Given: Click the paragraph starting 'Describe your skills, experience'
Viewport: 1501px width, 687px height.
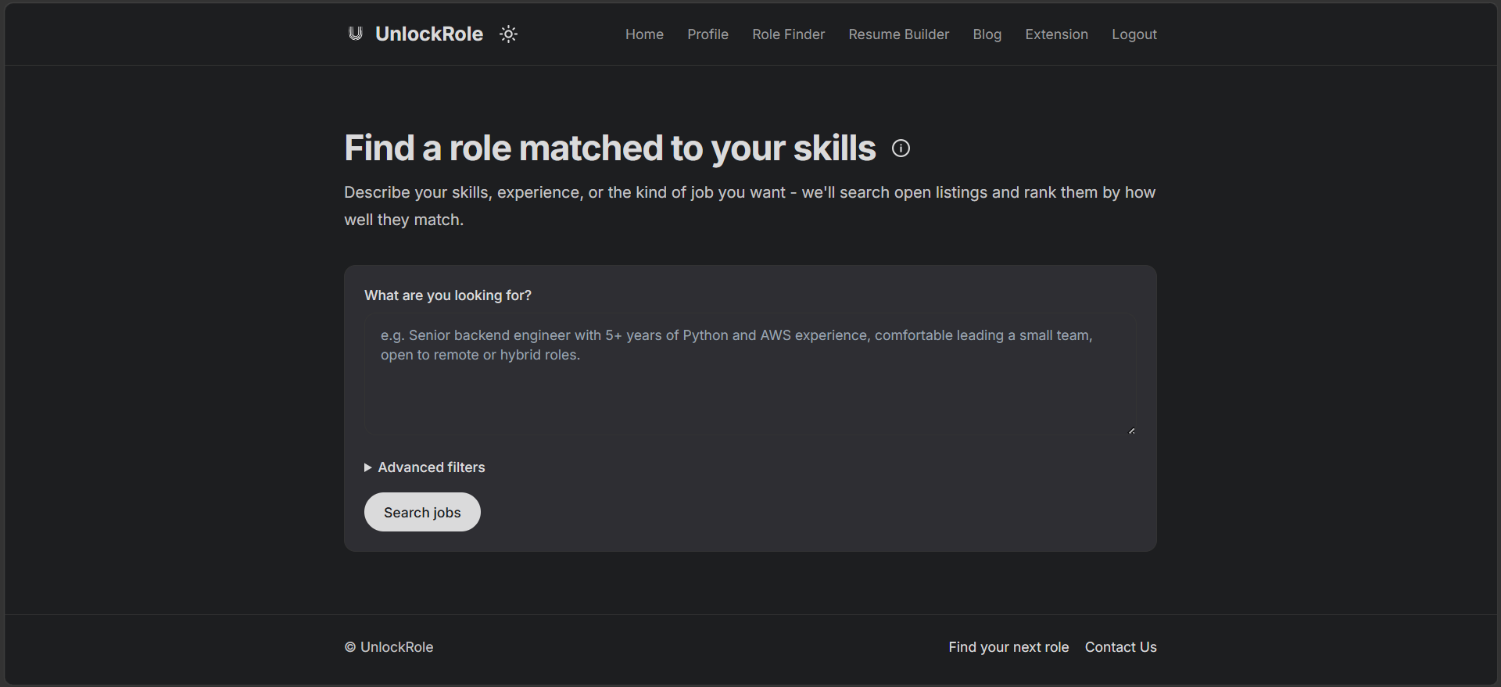Looking at the screenshot, I should [750, 206].
